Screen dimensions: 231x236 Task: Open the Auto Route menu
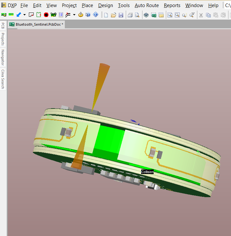pos(147,5)
